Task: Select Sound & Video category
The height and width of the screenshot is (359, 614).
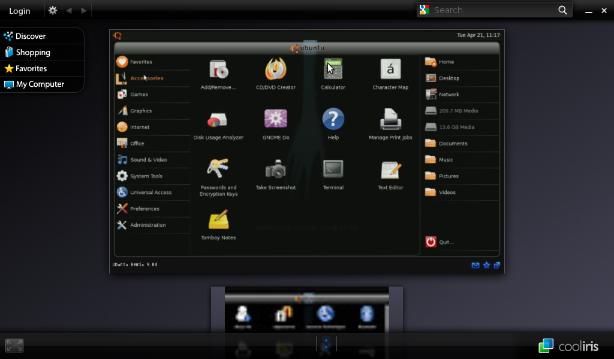Action: [153, 160]
